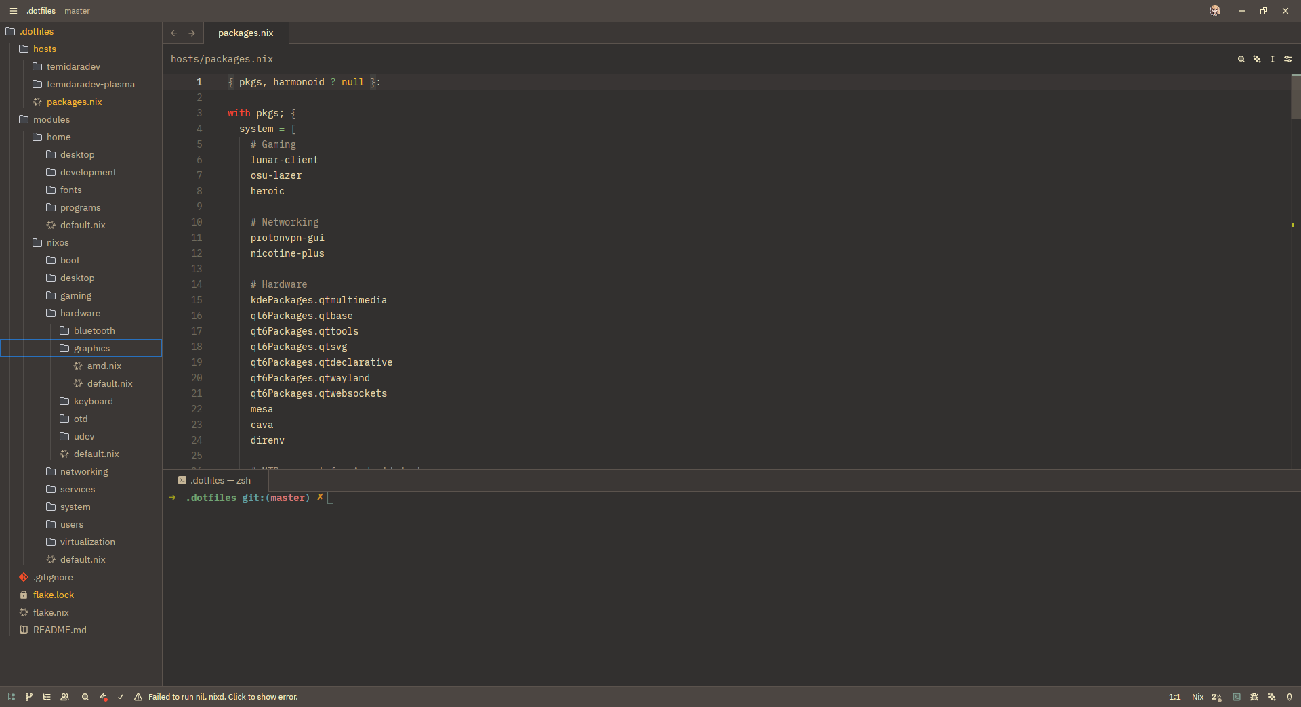
Task: Open flake.nix in the file tree
Action: coord(51,612)
